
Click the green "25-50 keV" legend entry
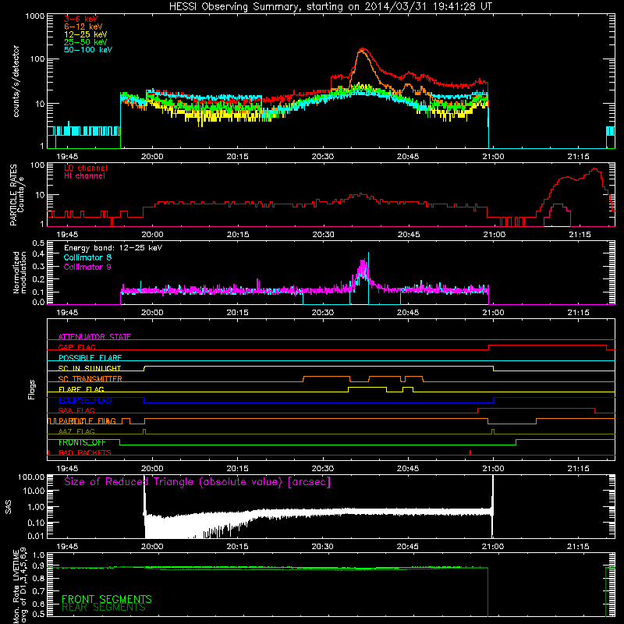86,42
